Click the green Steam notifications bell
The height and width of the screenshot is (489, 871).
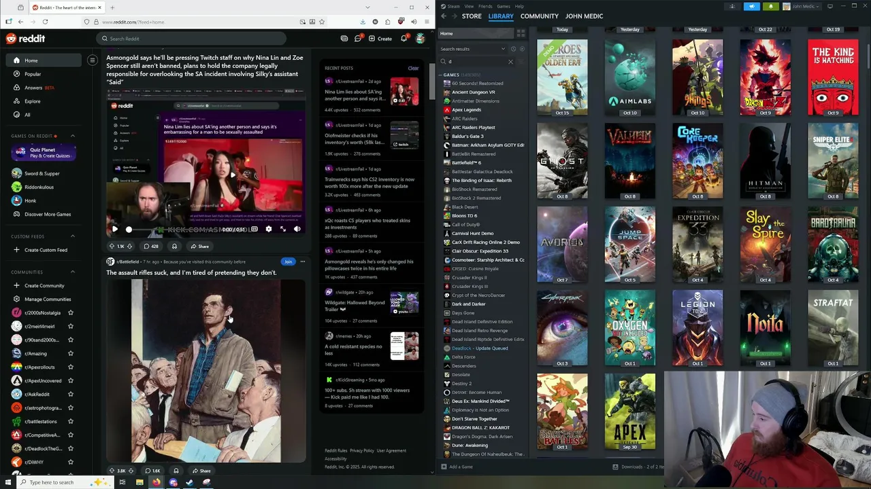[771, 6]
